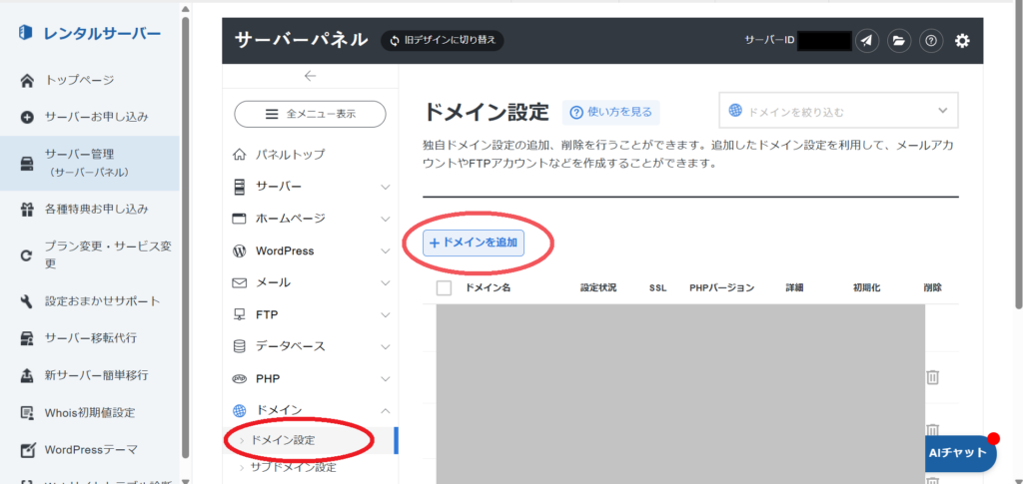1023x484 pixels.
Task: Click the 初期化 column header
Action: [867, 287]
